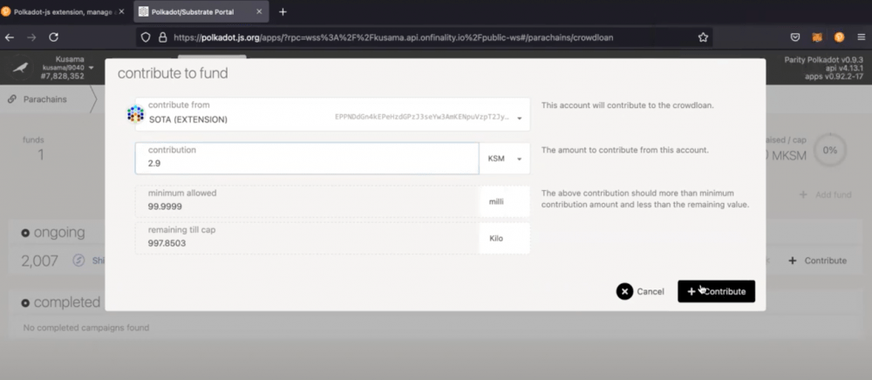Click Contribute in the ongoing fund row
Screen dimensions: 872x380
[818, 260]
